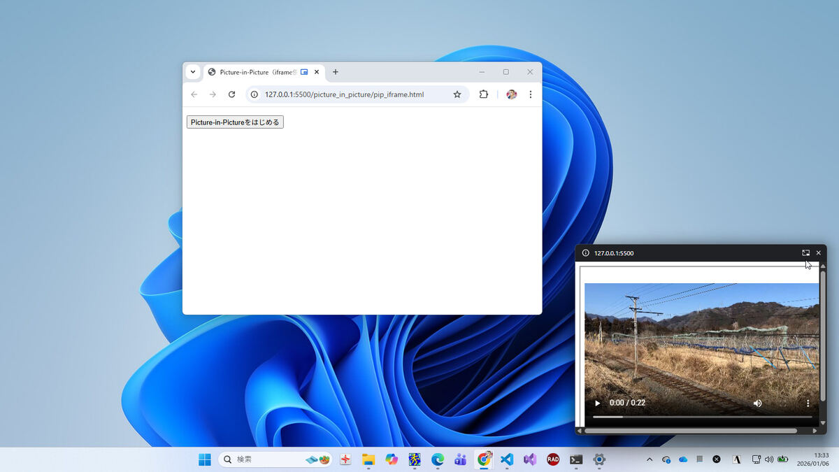
Task: Bookmark the page with the star icon
Action: 457,94
